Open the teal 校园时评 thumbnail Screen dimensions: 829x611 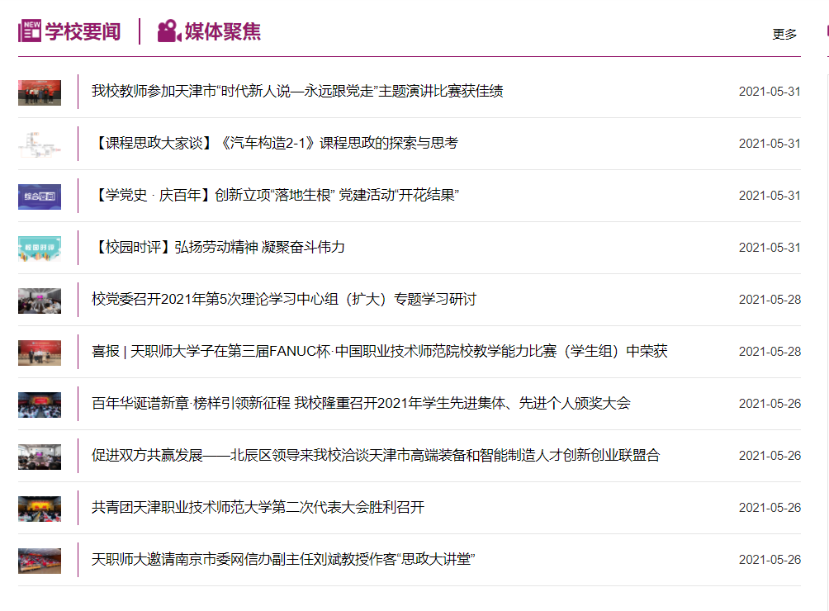[x=40, y=248]
